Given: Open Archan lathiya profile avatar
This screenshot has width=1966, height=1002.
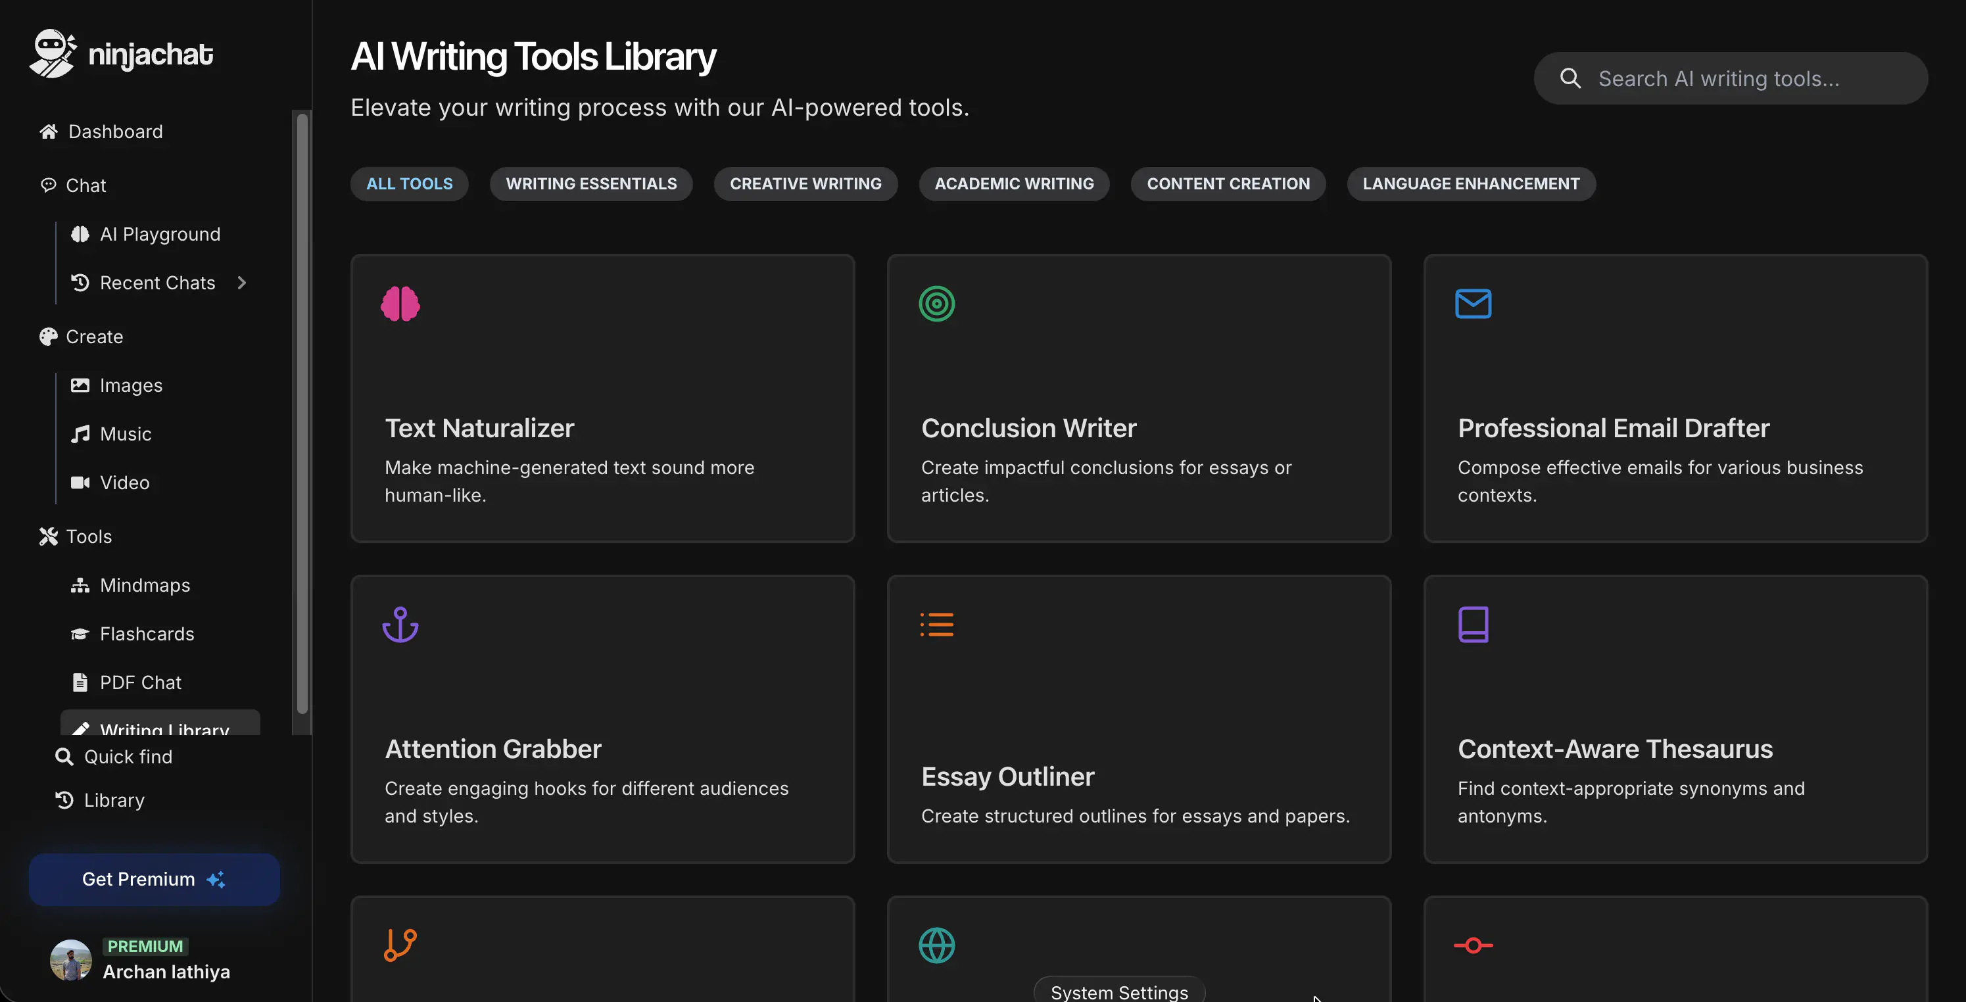Looking at the screenshot, I should [70, 960].
